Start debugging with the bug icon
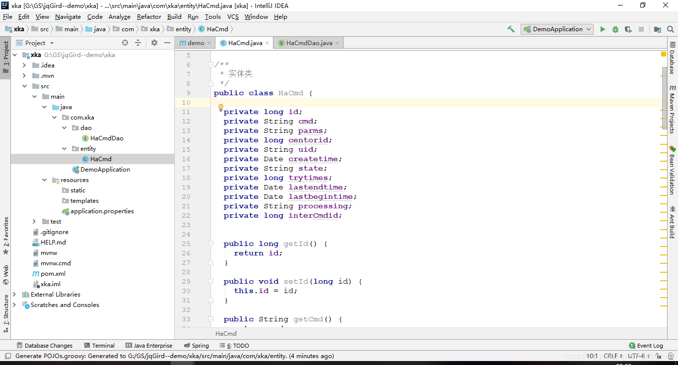 (x=615, y=29)
